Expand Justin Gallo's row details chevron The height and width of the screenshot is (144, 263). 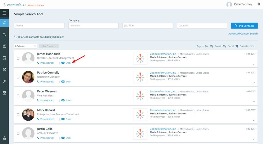[253, 139]
